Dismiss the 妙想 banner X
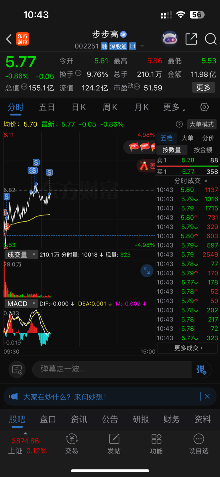This screenshot has height=477, width=220. 207,397
